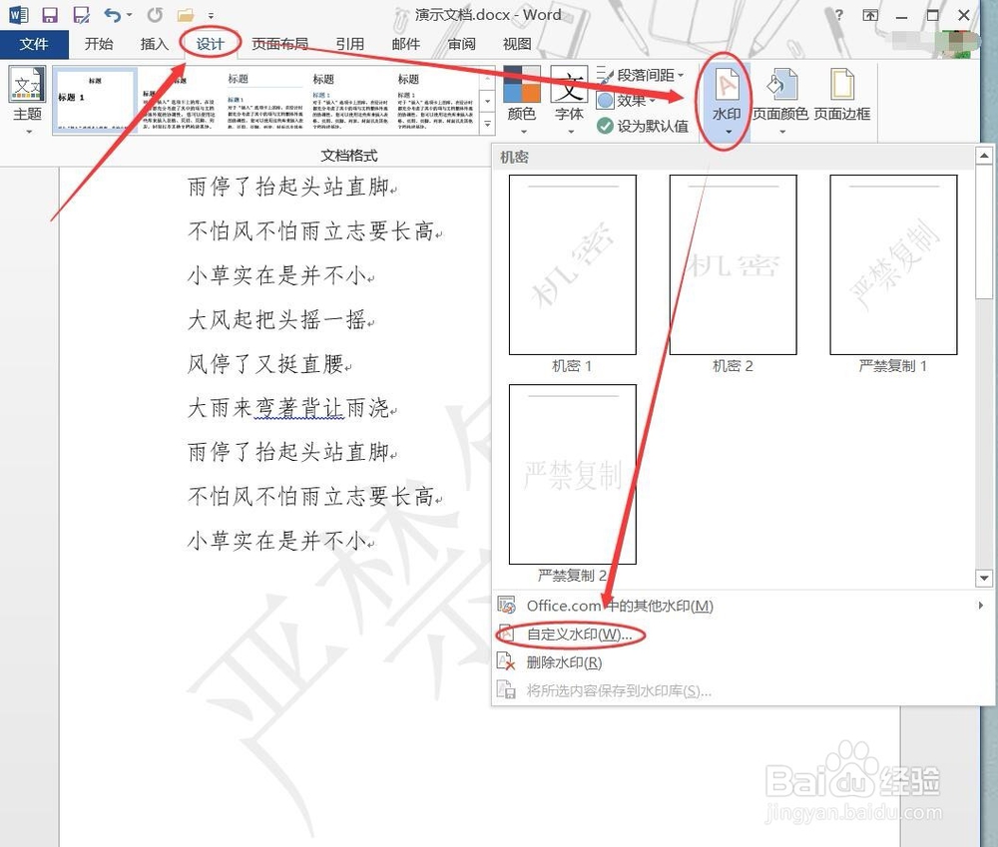This screenshot has height=847, width=998.
Task: Open a file with the folder icon
Action: [x=186, y=15]
